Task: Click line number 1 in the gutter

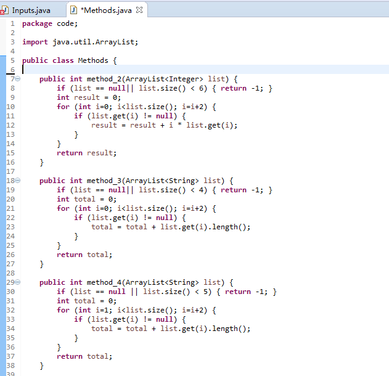Action: (13, 23)
